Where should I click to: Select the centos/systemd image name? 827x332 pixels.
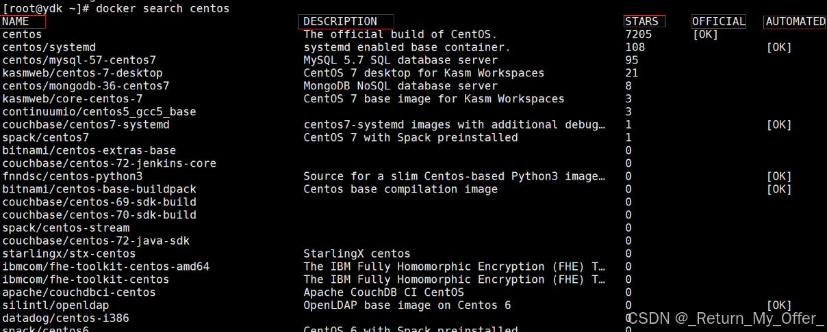point(49,47)
